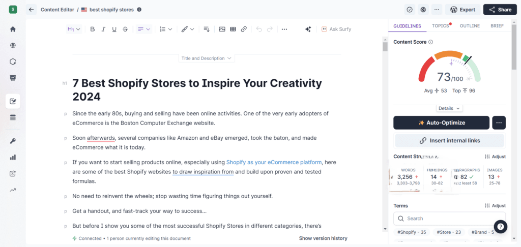Expand the Title and Description section
The width and height of the screenshot is (521, 247).
[207, 58]
